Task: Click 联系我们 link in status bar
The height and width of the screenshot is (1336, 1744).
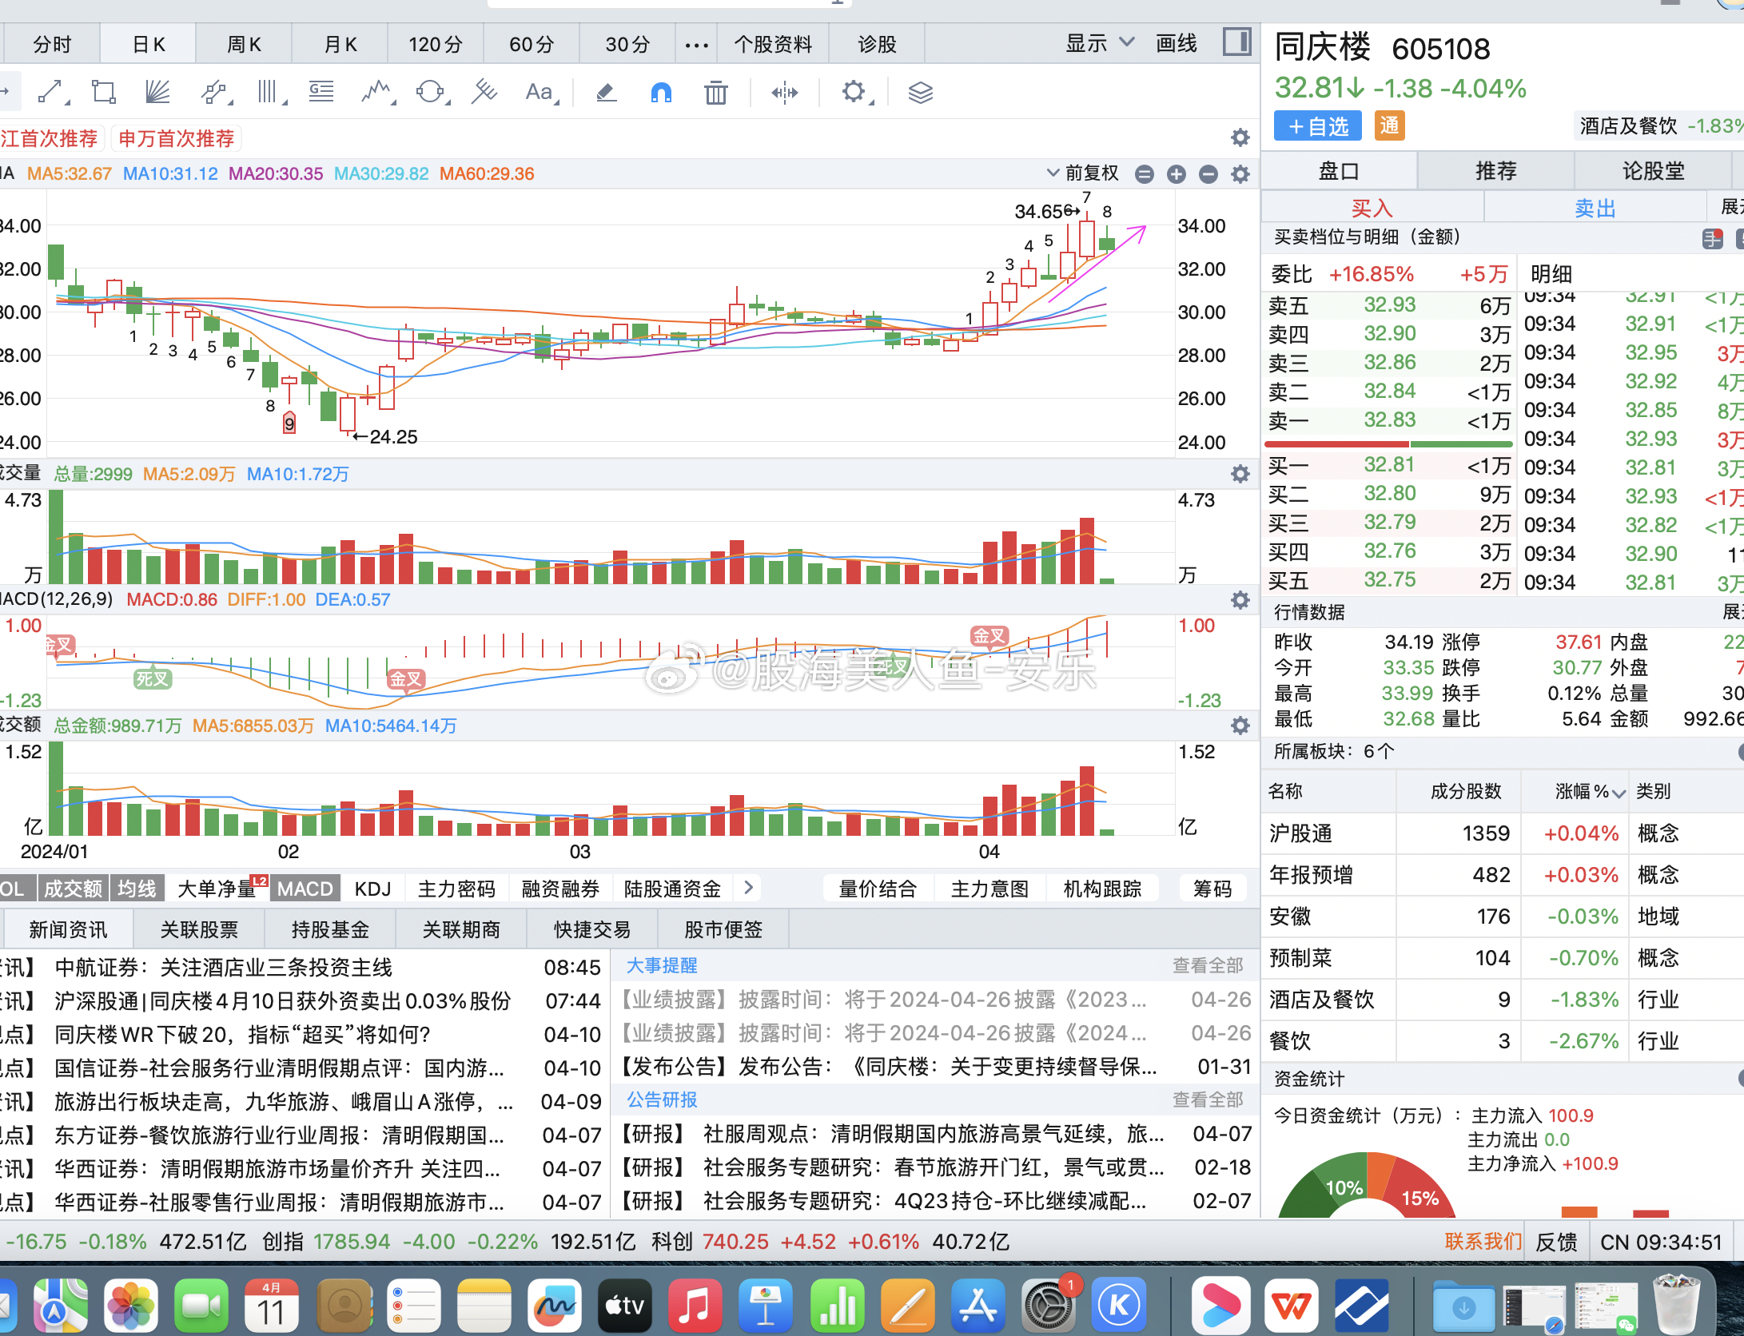Action: pyautogui.click(x=1483, y=1241)
